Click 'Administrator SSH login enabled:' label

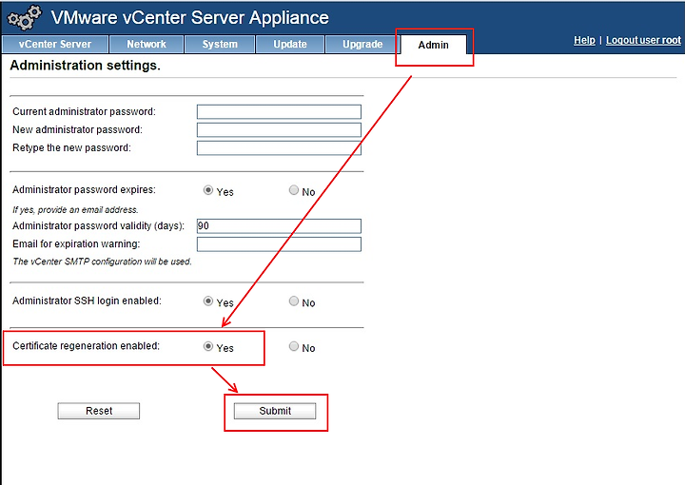(87, 301)
